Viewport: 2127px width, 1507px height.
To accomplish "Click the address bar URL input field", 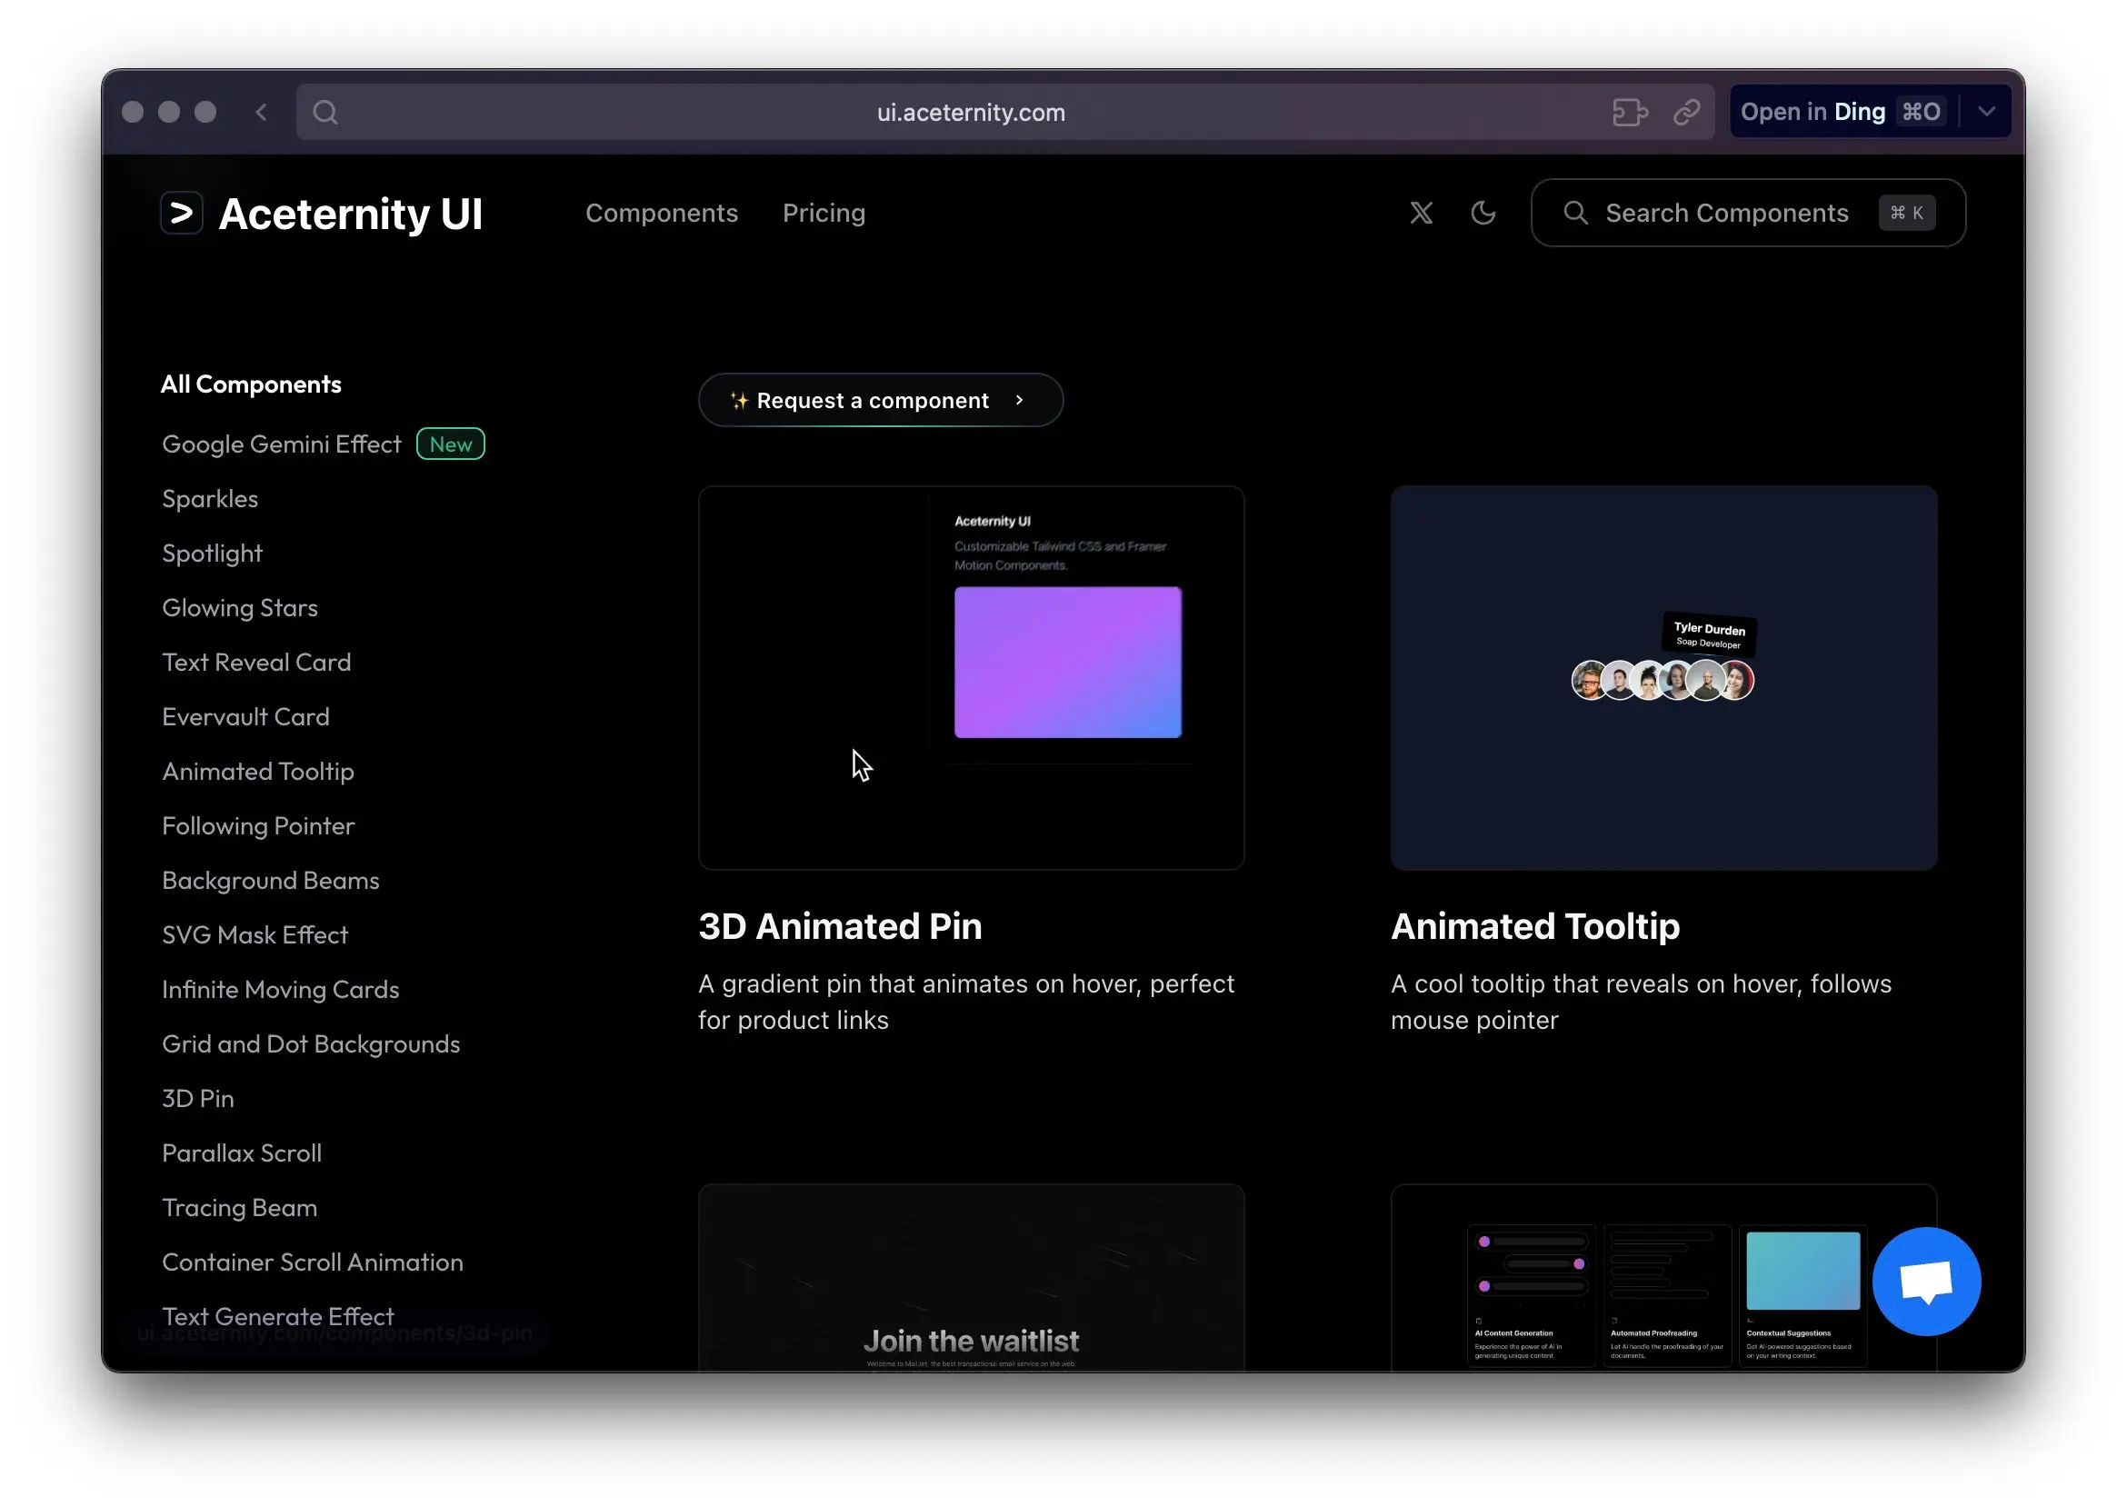I will (x=973, y=111).
